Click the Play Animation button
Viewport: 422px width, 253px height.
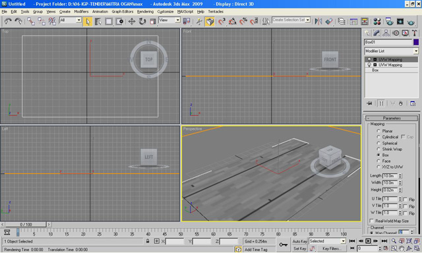click(368, 241)
